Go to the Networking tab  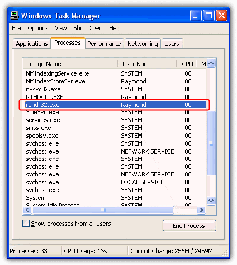click(x=143, y=44)
